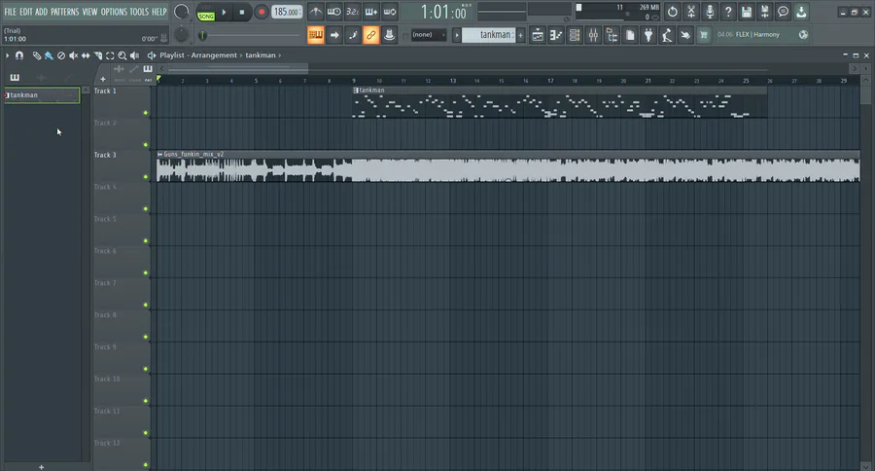
Task: Toggle the snap magnet icon
Action: coord(19,55)
